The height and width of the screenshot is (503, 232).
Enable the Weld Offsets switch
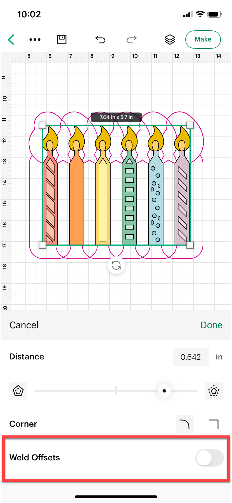coord(209,458)
